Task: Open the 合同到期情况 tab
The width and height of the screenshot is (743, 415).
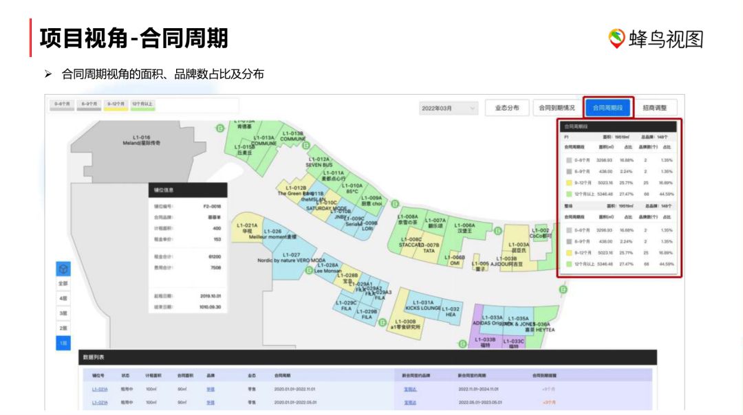Action: pos(556,108)
